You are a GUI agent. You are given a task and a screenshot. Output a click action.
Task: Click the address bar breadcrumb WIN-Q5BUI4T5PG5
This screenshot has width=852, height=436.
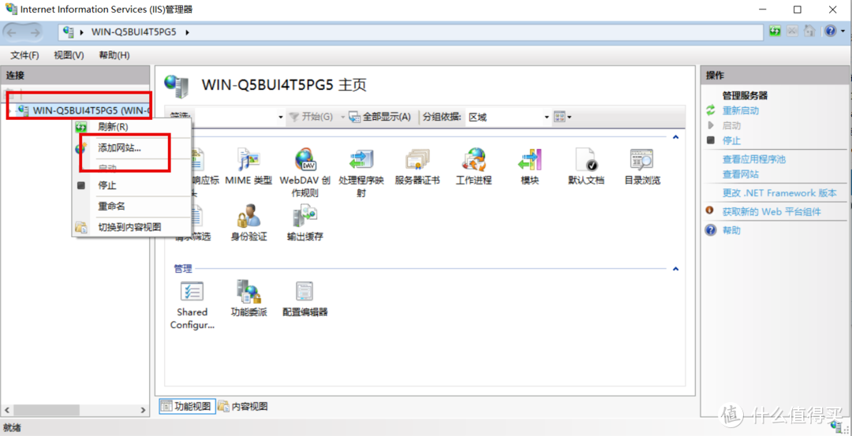point(136,32)
